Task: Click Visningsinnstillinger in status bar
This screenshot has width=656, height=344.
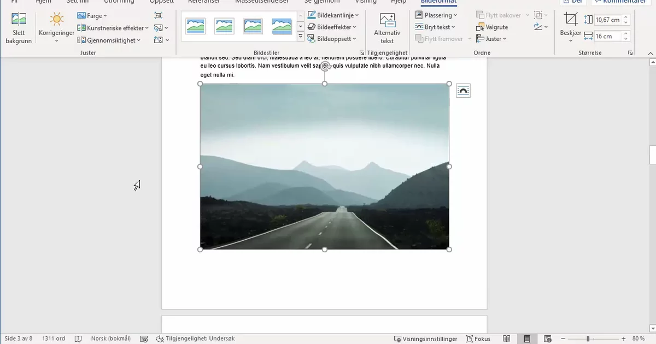Action: point(425,339)
